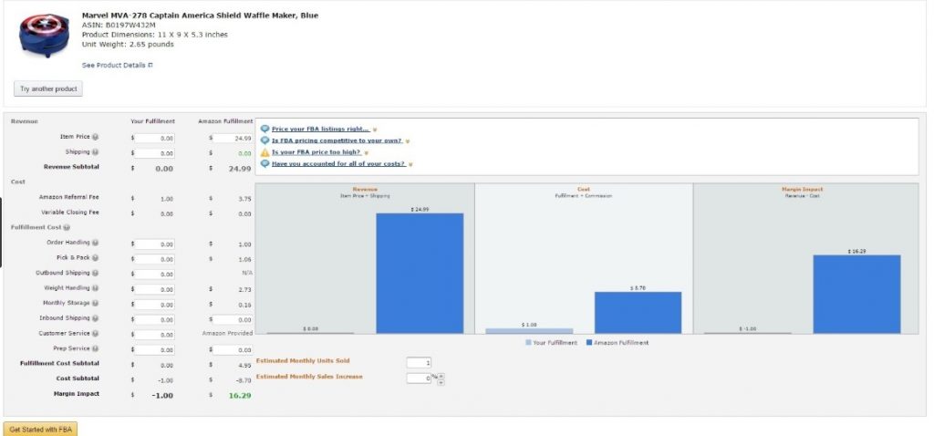Click the Amazon Fulfillment legend entry
934x436 pixels.
point(617,342)
